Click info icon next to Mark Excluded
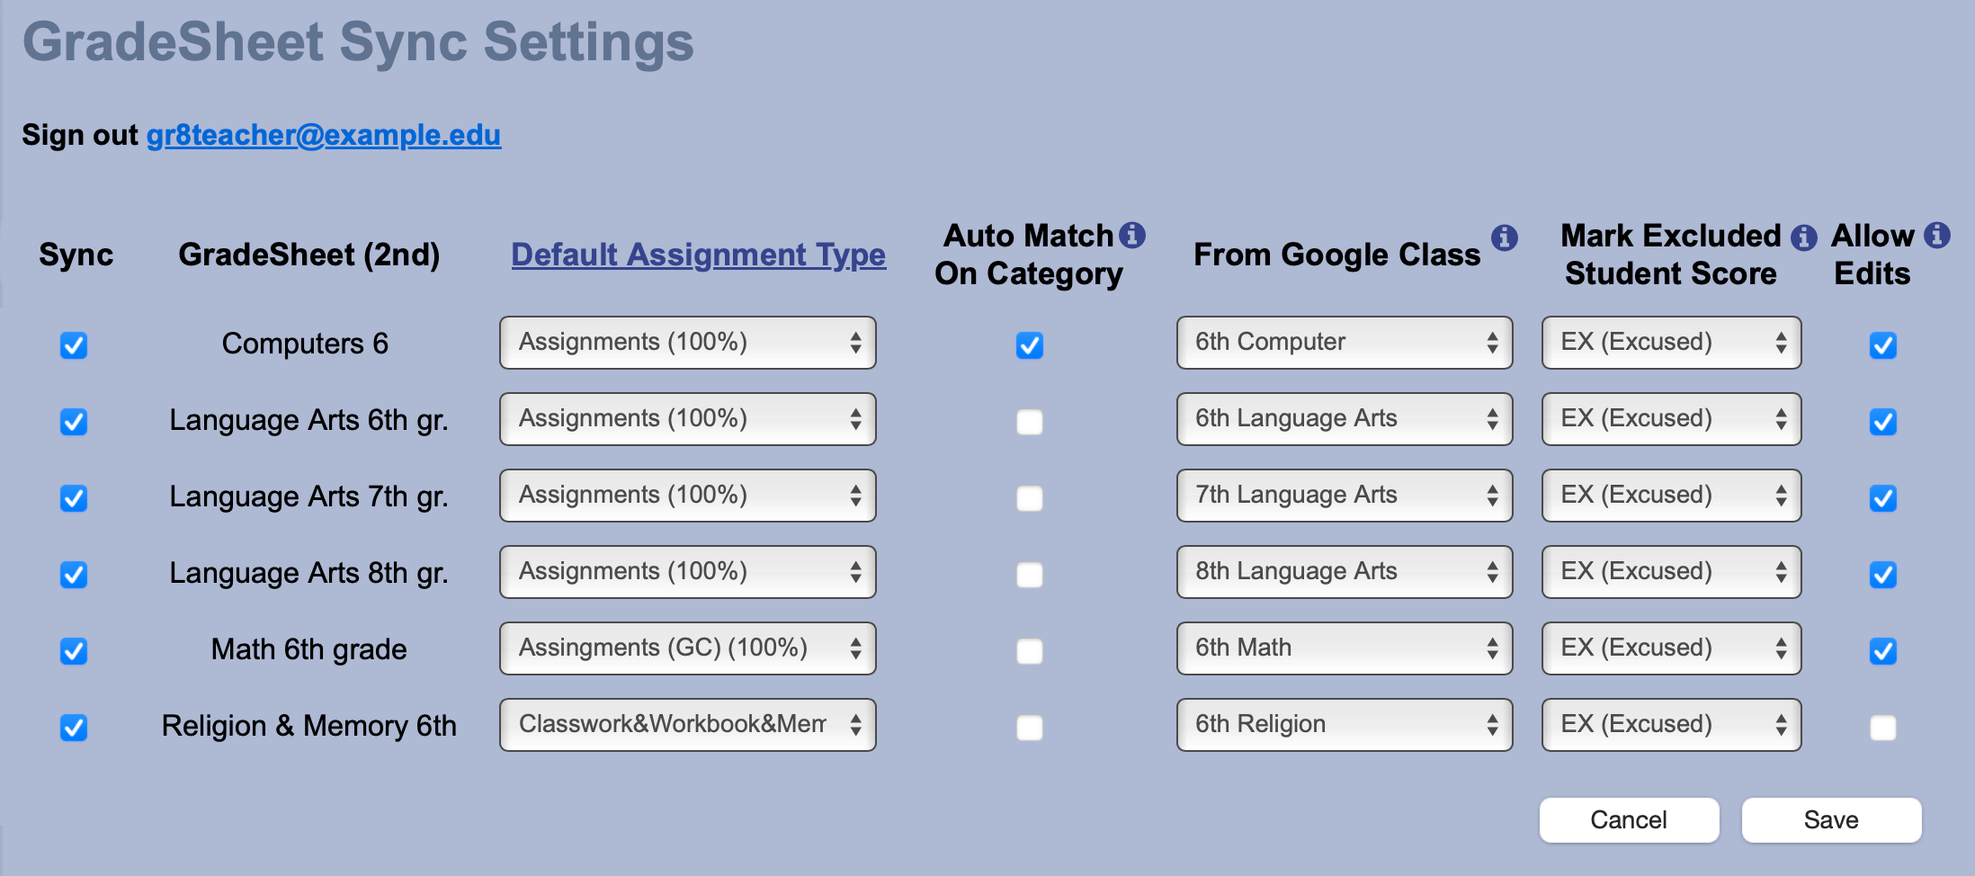Image resolution: width=1975 pixels, height=876 pixels. (x=1803, y=237)
